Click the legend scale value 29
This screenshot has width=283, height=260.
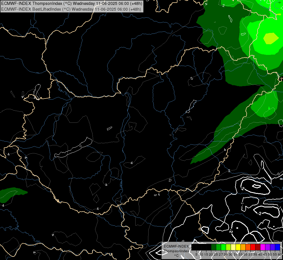pyautogui.click(x=226, y=255)
